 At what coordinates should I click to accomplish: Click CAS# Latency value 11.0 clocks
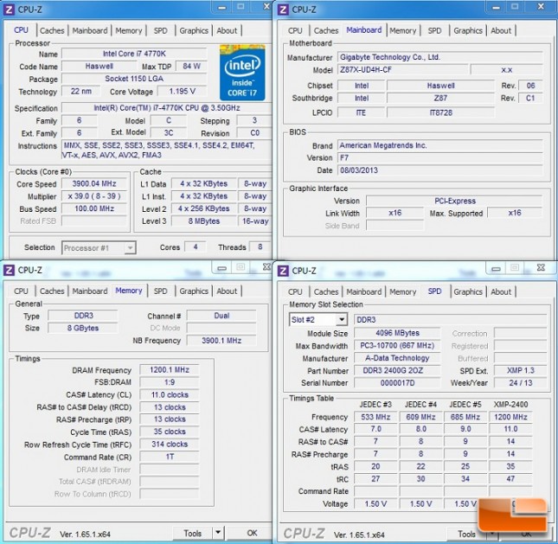[170, 394]
